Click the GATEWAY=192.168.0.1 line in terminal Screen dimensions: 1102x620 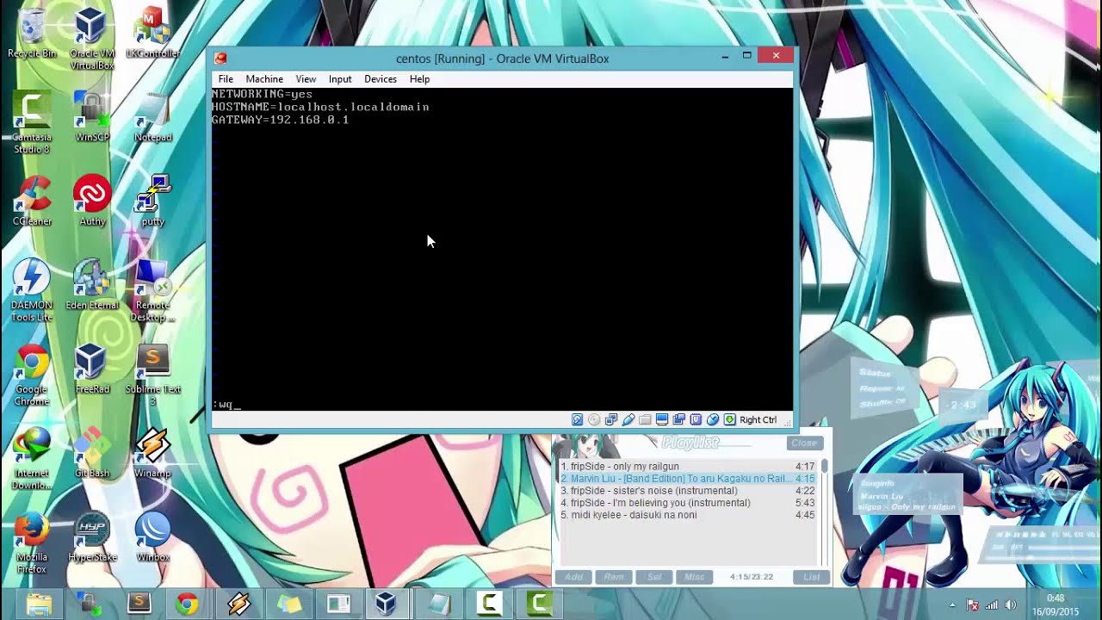tap(281, 120)
